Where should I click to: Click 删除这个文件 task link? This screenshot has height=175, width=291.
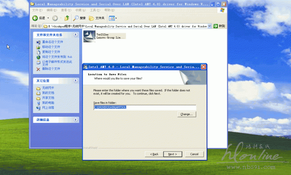pyautogui.click(x=51, y=69)
